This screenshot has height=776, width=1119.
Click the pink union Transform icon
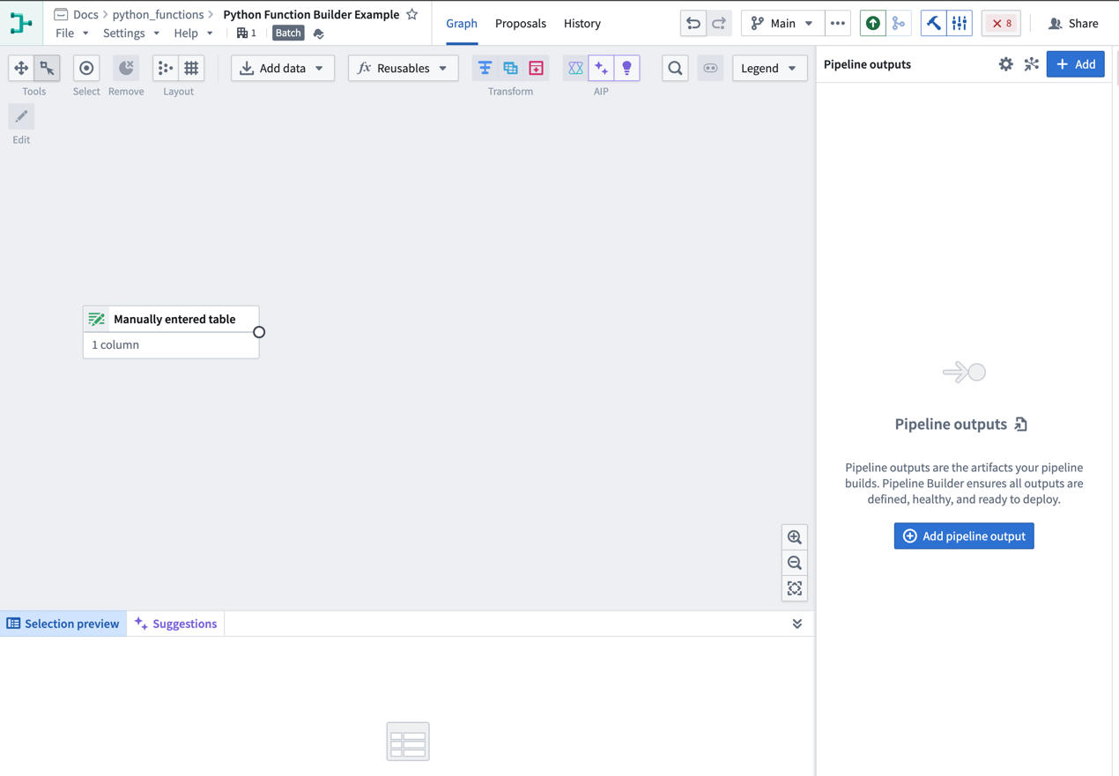tap(536, 68)
